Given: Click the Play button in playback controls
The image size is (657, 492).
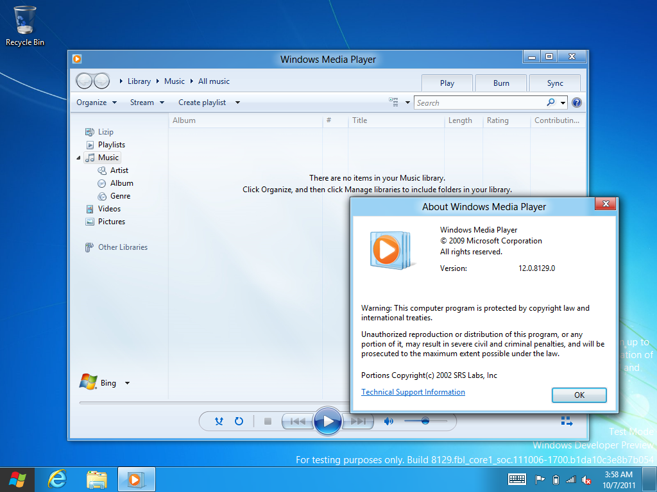Looking at the screenshot, I should coord(328,421).
